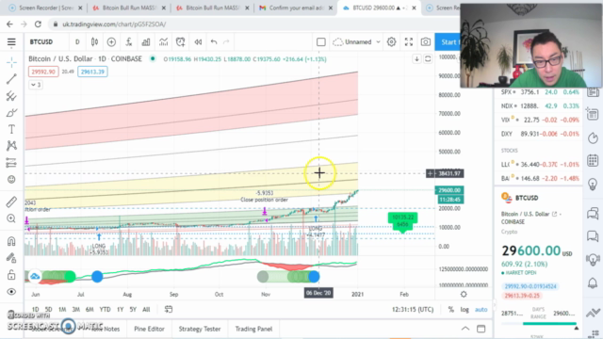
Task: Select the 1D time range
Action: tap(36, 310)
